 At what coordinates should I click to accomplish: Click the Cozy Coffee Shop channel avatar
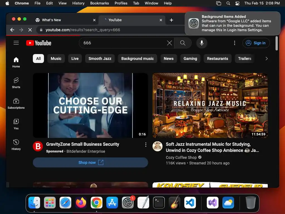click(158, 146)
